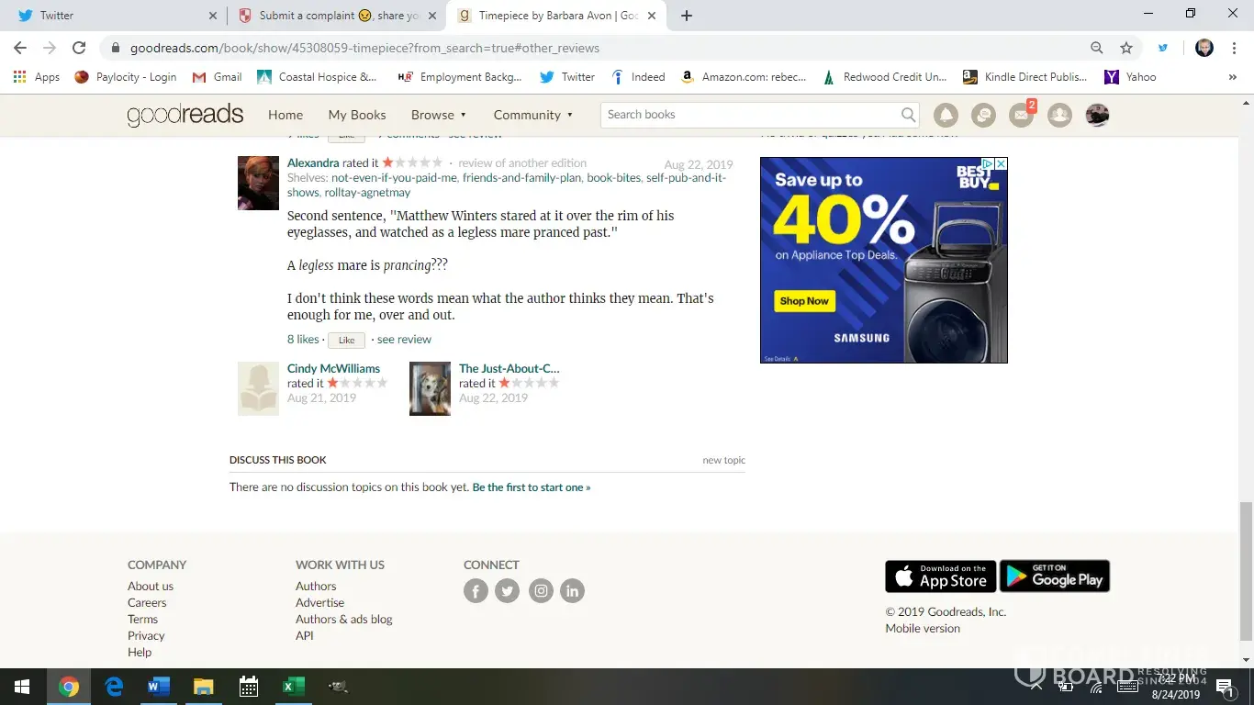Open Goodreads LinkedIn page icon
This screenshot has width=1254, height=705.
coord(573,591)
